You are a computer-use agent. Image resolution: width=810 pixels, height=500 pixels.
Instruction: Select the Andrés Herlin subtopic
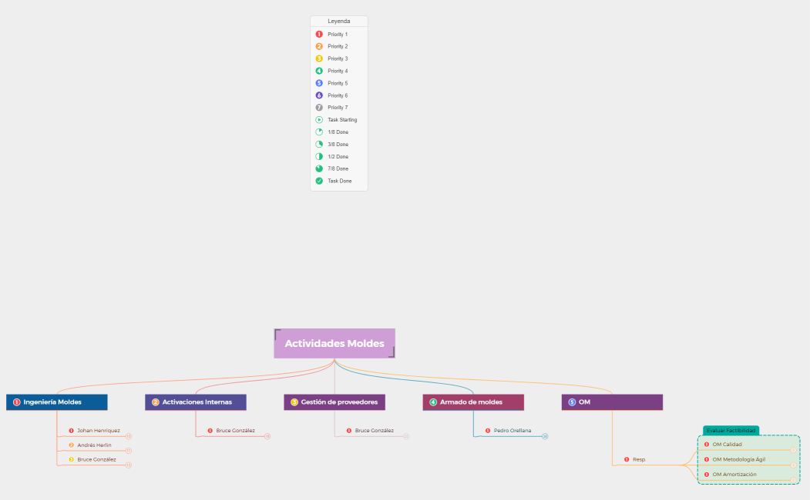tap(94, 445)
